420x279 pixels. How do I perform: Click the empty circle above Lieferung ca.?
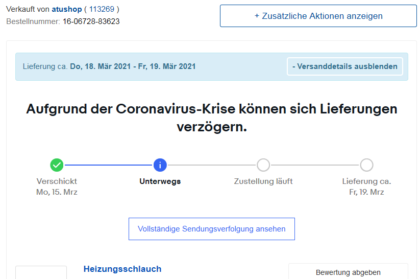coord(366,165)
